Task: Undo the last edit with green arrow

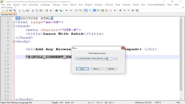Action: [x=47, y=10]
